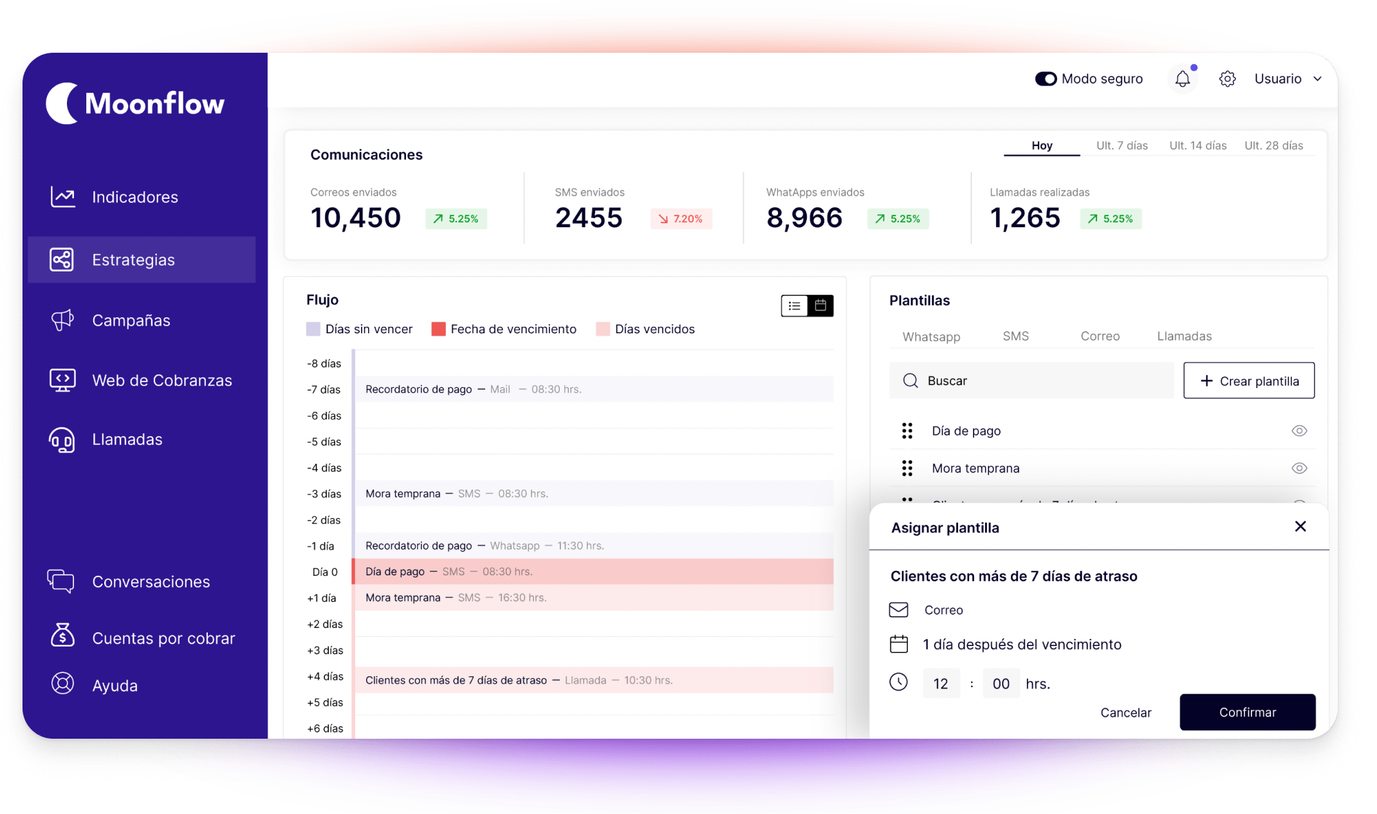Open the settings gear
The image size is (1377, 814).
click(x=1227, y=79)
